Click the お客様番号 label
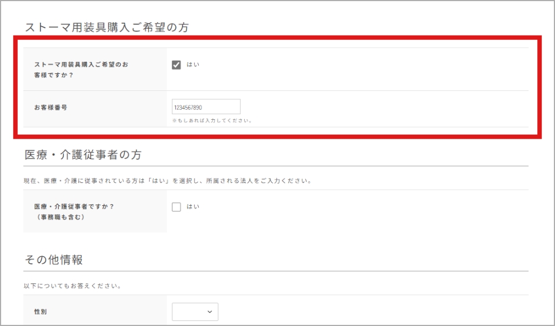The width and height of the screenshot is (555, 326). (51, 108)
